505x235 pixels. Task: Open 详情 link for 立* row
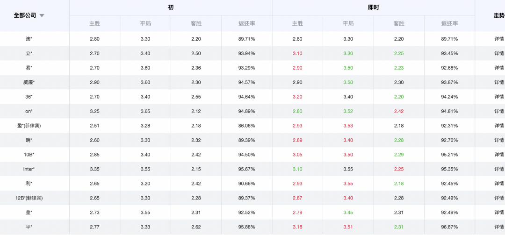pos(499,53)
